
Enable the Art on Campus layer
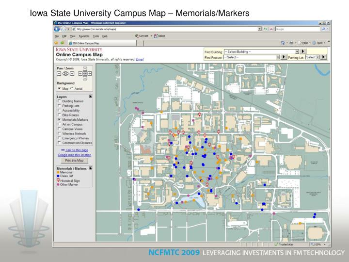point(59,124)
